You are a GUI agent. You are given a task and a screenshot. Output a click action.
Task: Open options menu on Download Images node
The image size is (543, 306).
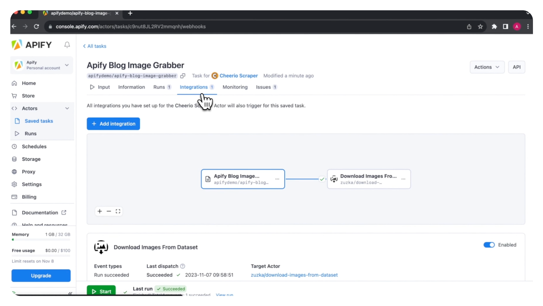403,179
